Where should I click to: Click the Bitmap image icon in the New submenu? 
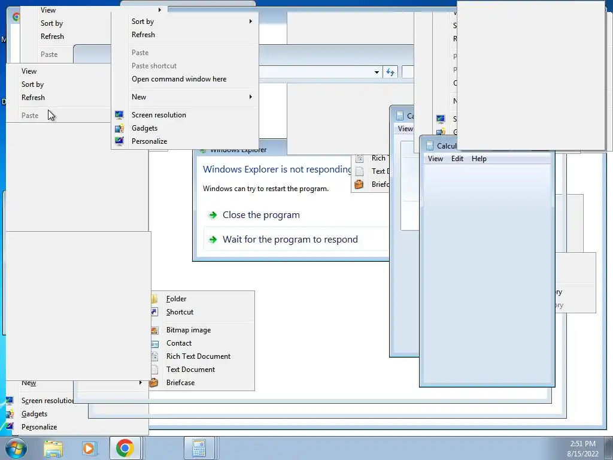(x=155, y=330)
